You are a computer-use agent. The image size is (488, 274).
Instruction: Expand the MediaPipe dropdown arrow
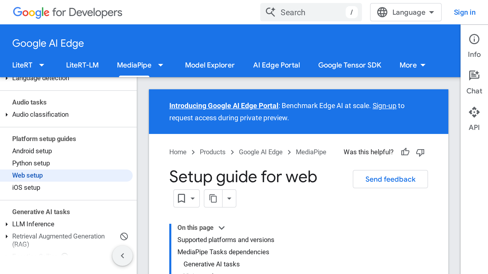161,65
